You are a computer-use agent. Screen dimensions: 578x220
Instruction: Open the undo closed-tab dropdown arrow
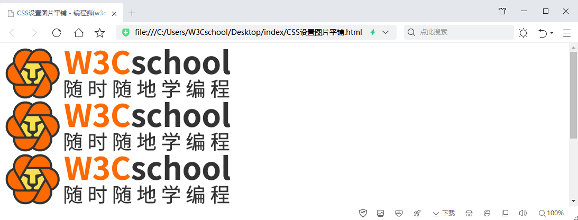552,33
